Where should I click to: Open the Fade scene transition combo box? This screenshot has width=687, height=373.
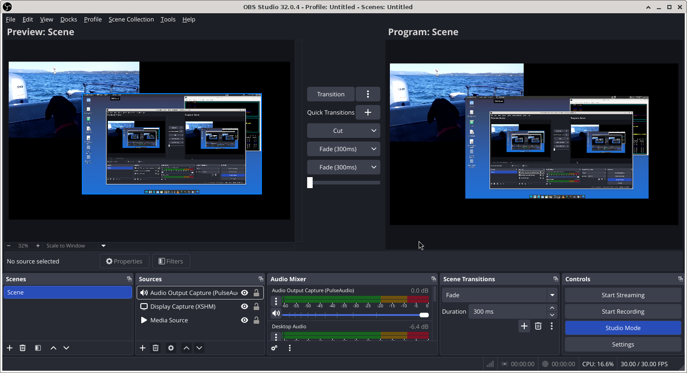[499, 295]
